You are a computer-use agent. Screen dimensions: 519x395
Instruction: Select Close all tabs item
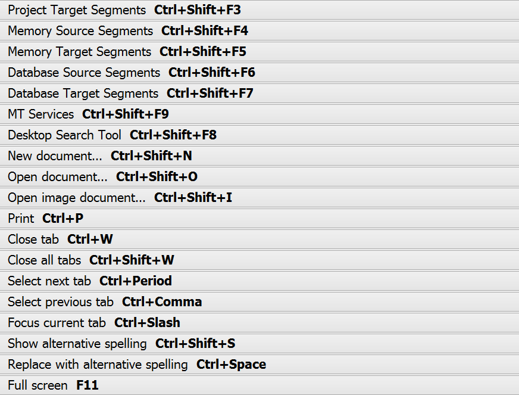pyautogui.click(x=45, y=260)
